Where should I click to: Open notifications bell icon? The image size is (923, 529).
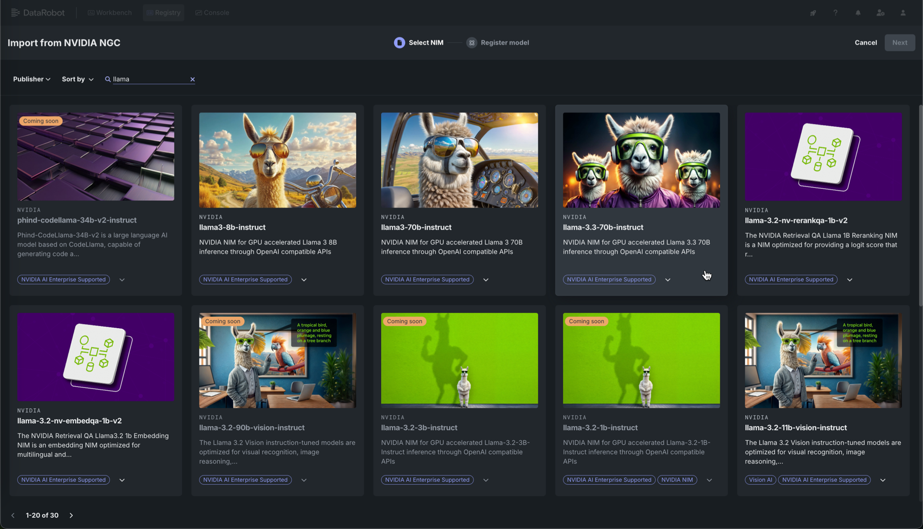coord(858,13)
